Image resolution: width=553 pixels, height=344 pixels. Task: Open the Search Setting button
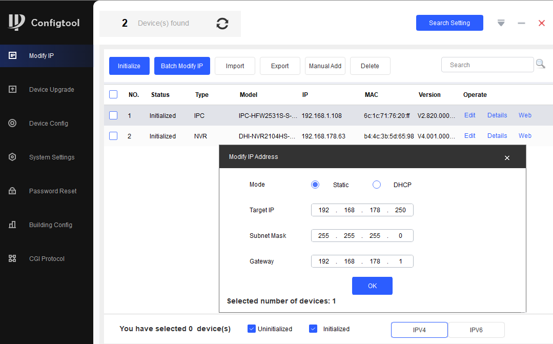click(x=449, y=23)
